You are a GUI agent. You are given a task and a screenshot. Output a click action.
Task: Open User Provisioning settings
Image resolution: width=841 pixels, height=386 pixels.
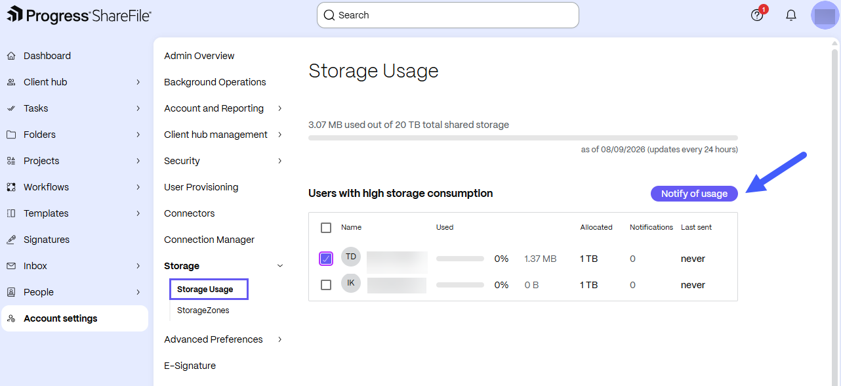pyautogui.click(x=201, y=187)
